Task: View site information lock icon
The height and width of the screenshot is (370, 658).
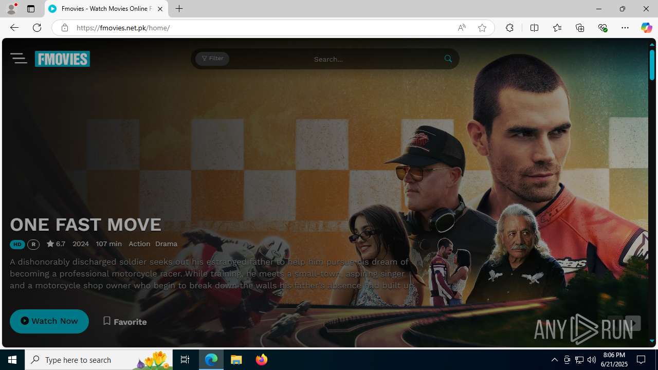Action: 64,28
